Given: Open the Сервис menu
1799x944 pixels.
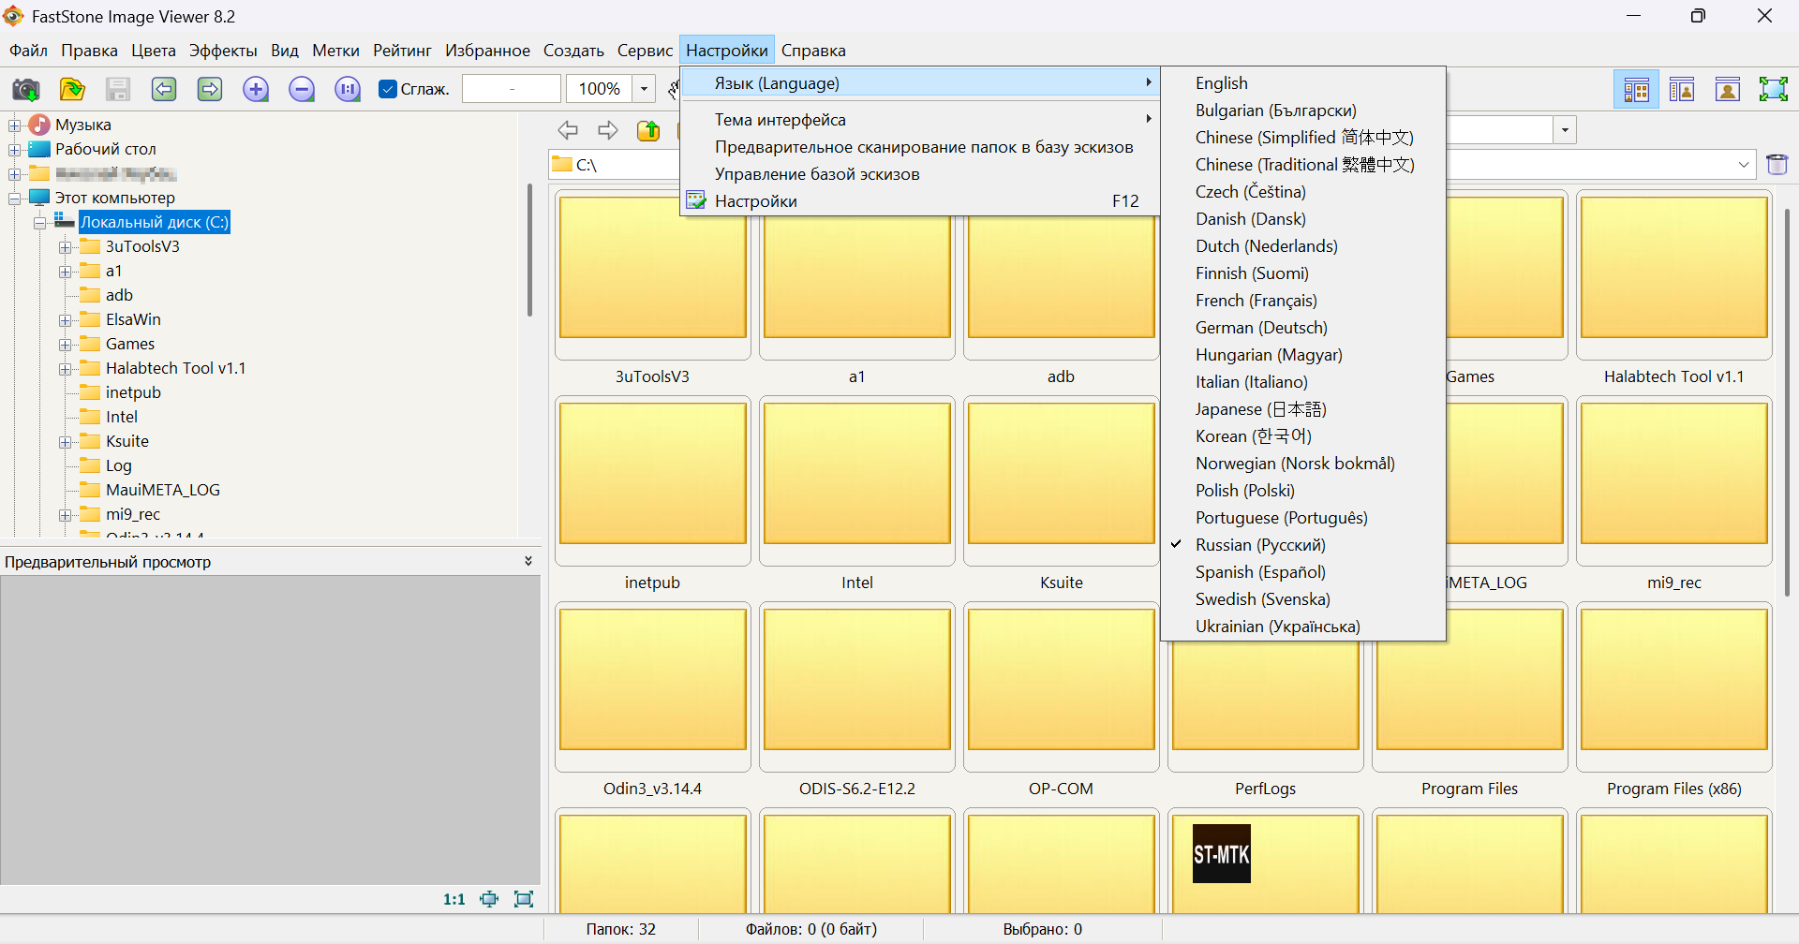Looking at the screenshot, I should [x=645, y=51].
